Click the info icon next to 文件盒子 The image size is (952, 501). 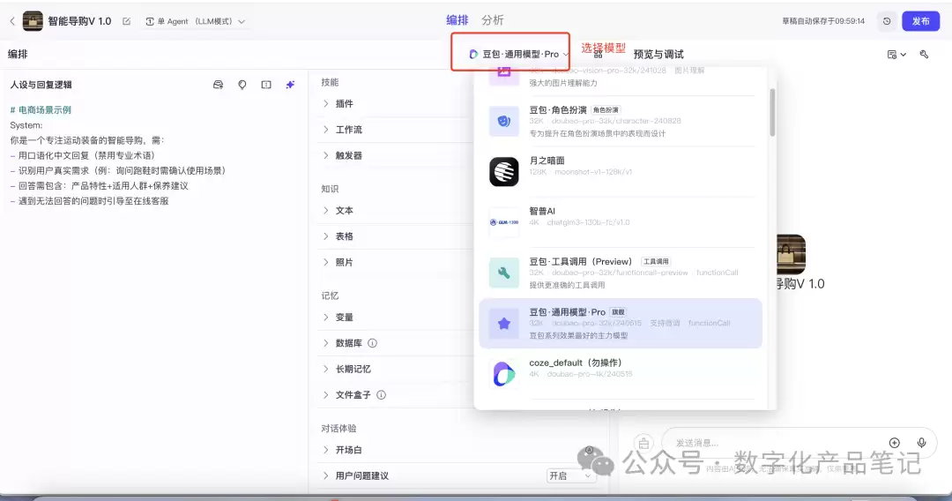tap(382, 395)
